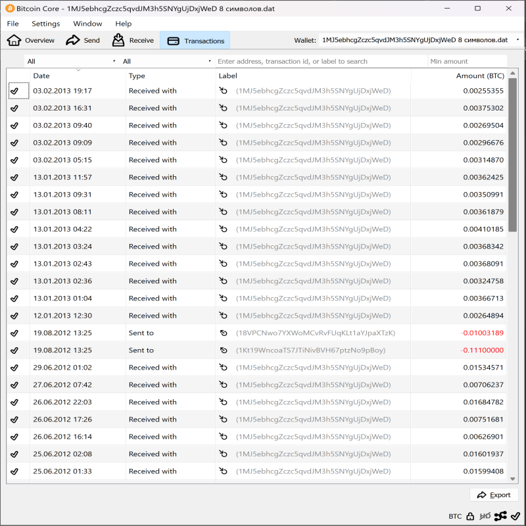Click the sync status checkmark in status bar
Viewport: 526px width, 526px height.
tap(515, 516)
